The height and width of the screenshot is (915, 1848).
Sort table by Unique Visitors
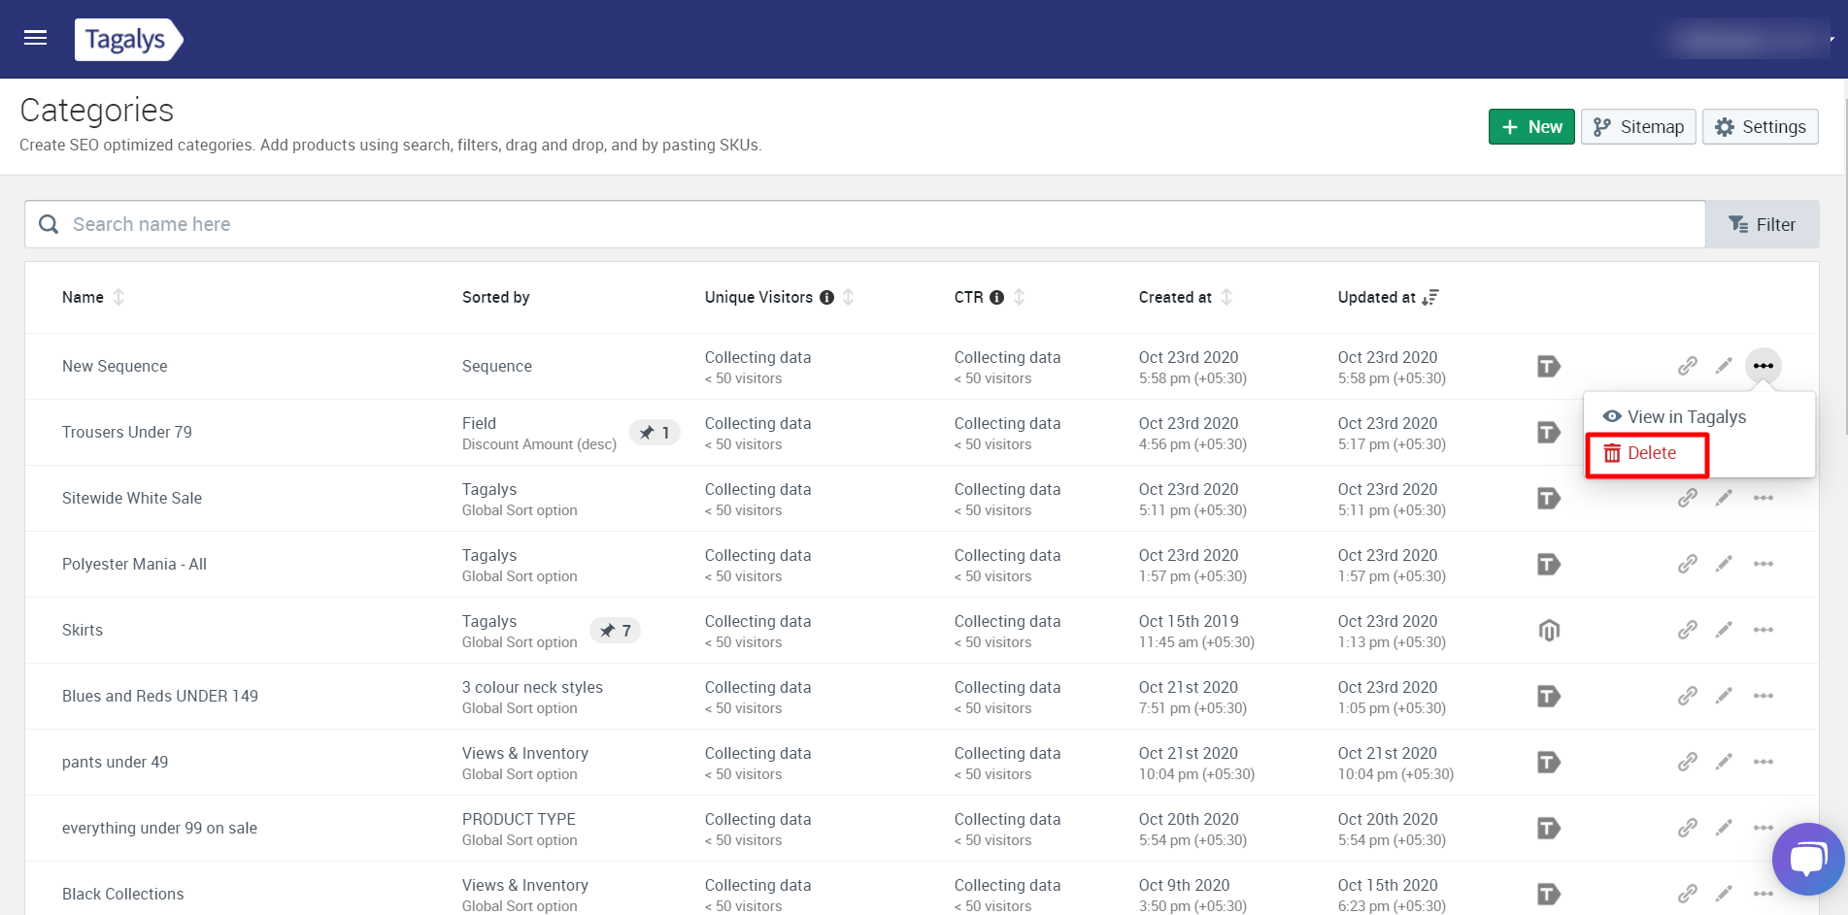(x=848, y=297)
